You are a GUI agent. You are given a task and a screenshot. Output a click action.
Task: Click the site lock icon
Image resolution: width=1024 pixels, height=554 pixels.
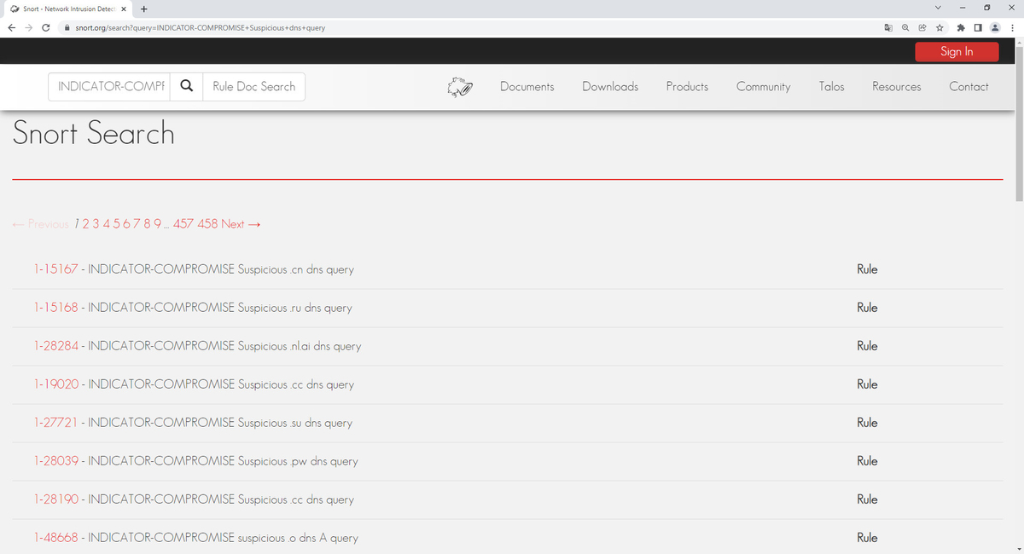pyautogui.click(x=67, y=27)
